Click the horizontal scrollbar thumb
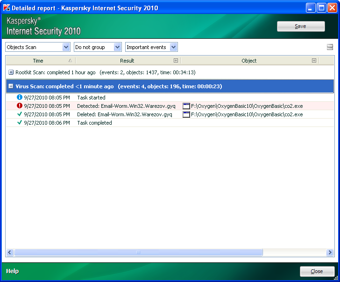This screenshot has width=340, height=282. [x=138, y=252]
